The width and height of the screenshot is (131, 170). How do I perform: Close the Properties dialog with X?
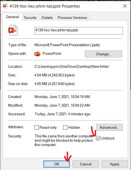(125, 6)
